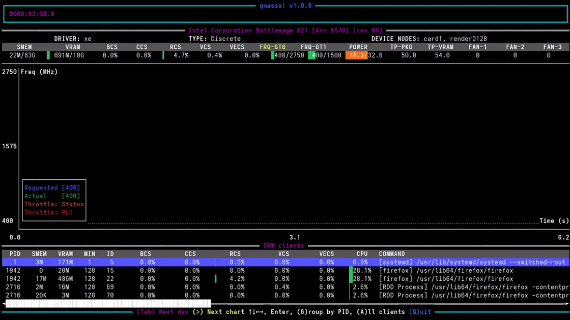Click the device RCS value 4.7%
Viewport: 570px width, 320px height.
coord(181,55)
